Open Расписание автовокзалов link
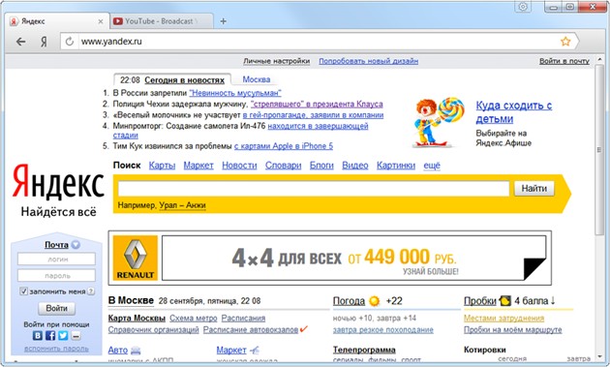Image resolution: width=610 pixels, height=367 pixels. [251, 329]
